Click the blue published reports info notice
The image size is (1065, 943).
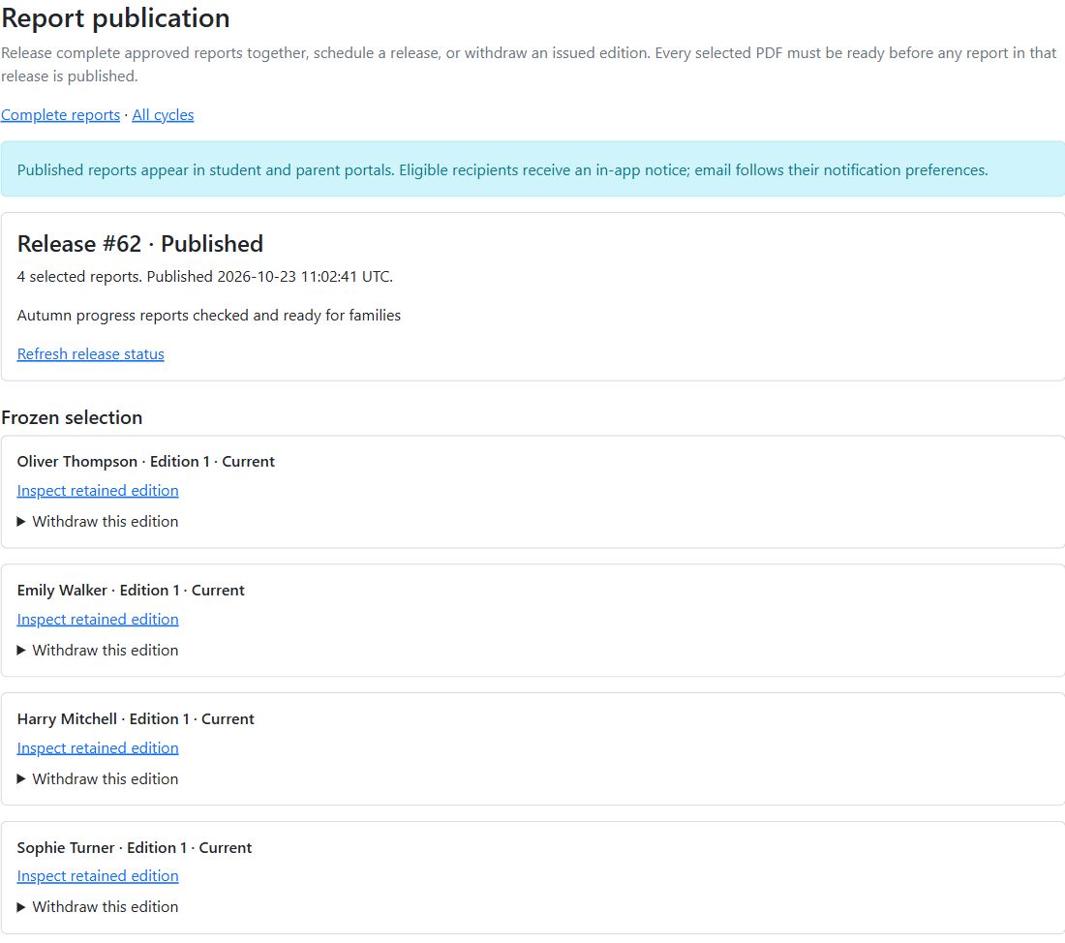pos(532,169)
